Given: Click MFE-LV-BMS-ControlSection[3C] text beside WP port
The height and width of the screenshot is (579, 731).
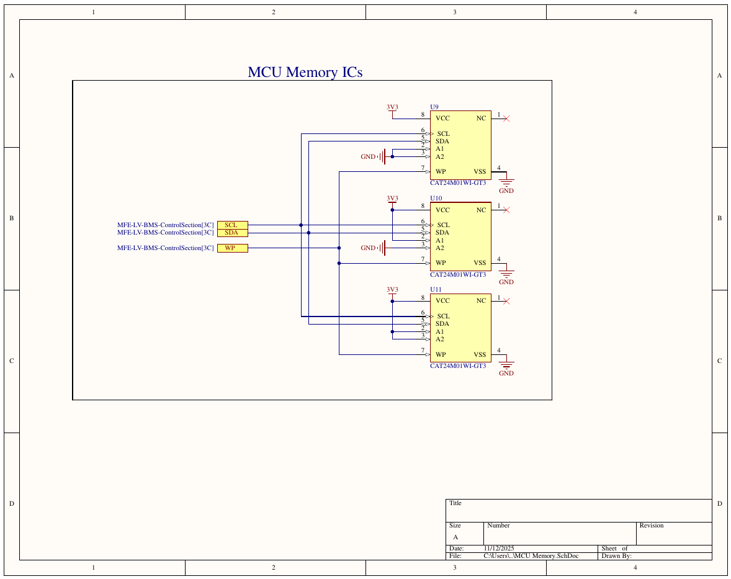Looking at the screenshot, I should point(166,248).
